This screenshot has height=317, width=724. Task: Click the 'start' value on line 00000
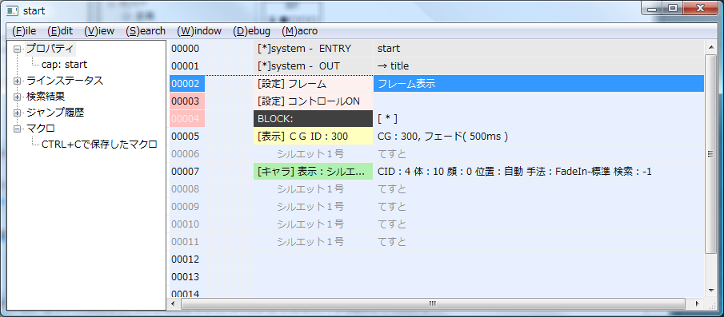(x=389, y=49)
